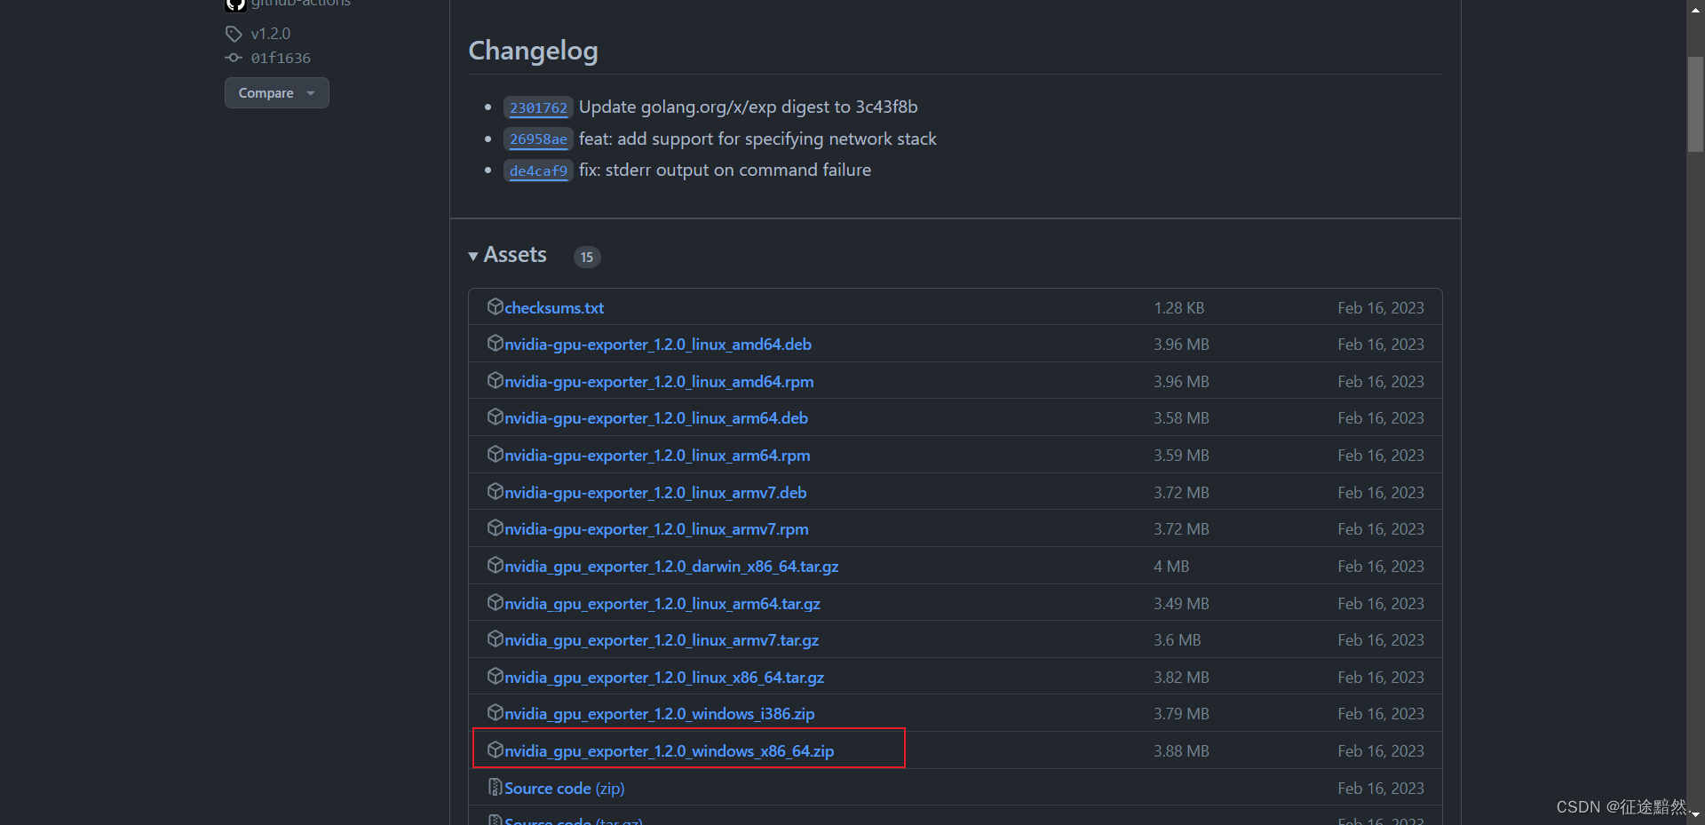
Task: Download nvidia-gpu-exporter_1.2.0_linux_amd64.rpm
Action: point(659,382)
